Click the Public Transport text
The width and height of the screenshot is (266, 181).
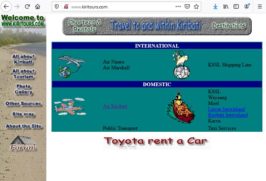coord(120,128)
